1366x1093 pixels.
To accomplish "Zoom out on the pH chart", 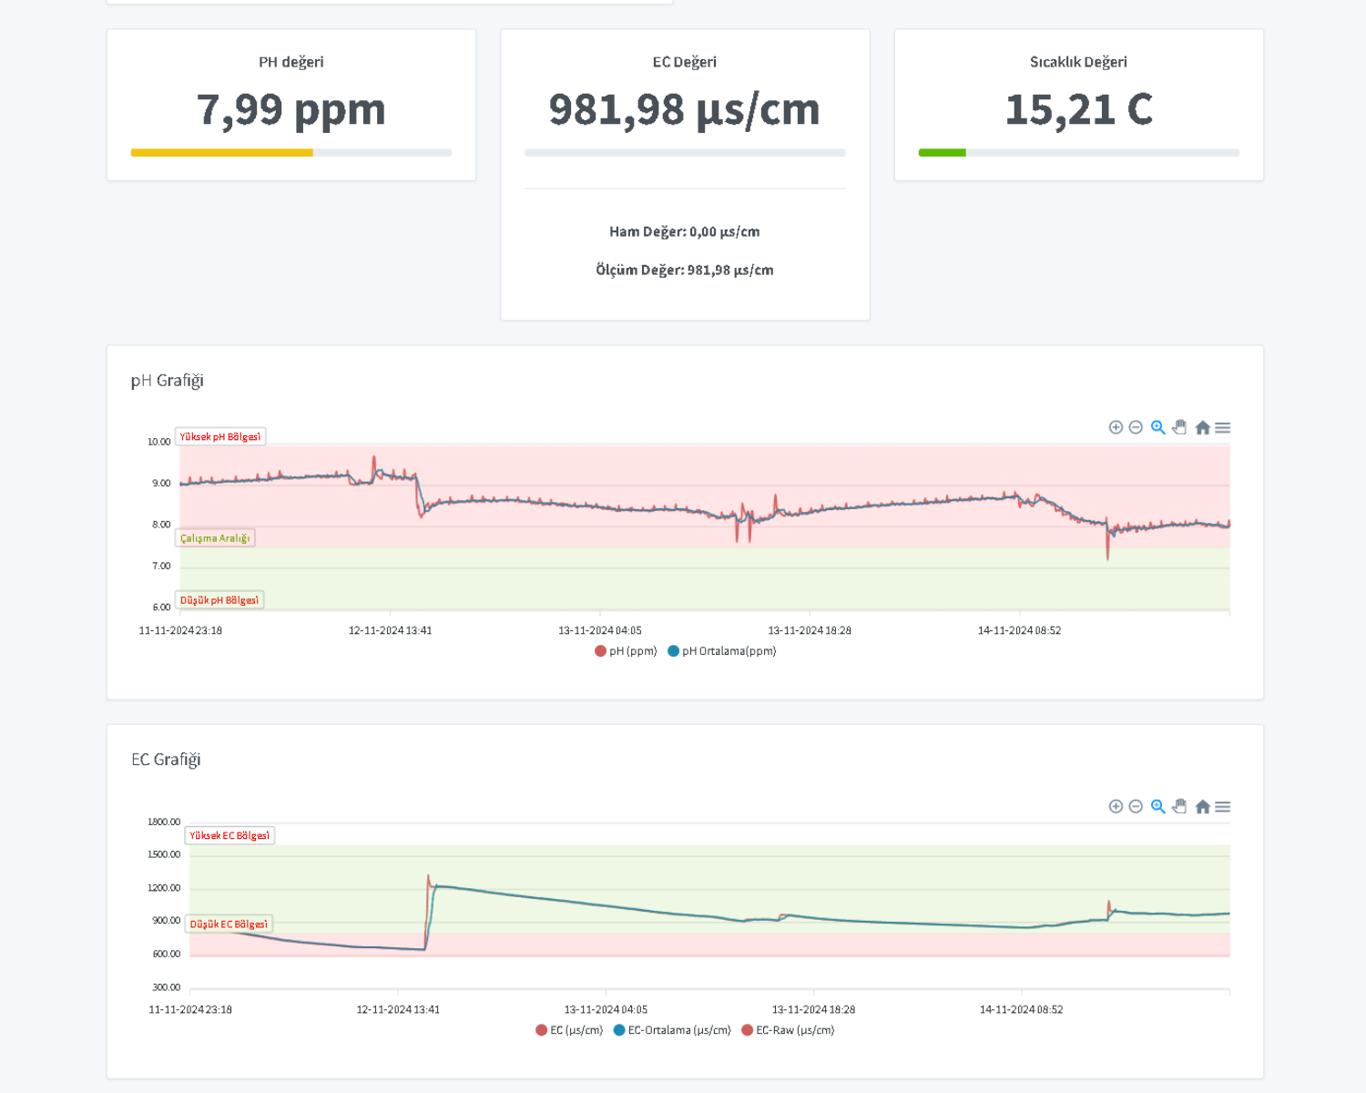I will pos(1136,427).
